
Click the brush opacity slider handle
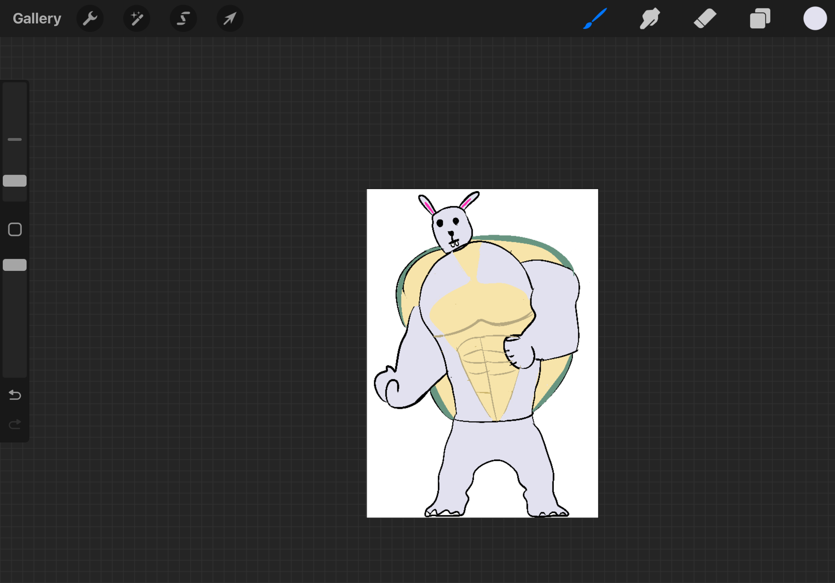(x=15, y=265)
